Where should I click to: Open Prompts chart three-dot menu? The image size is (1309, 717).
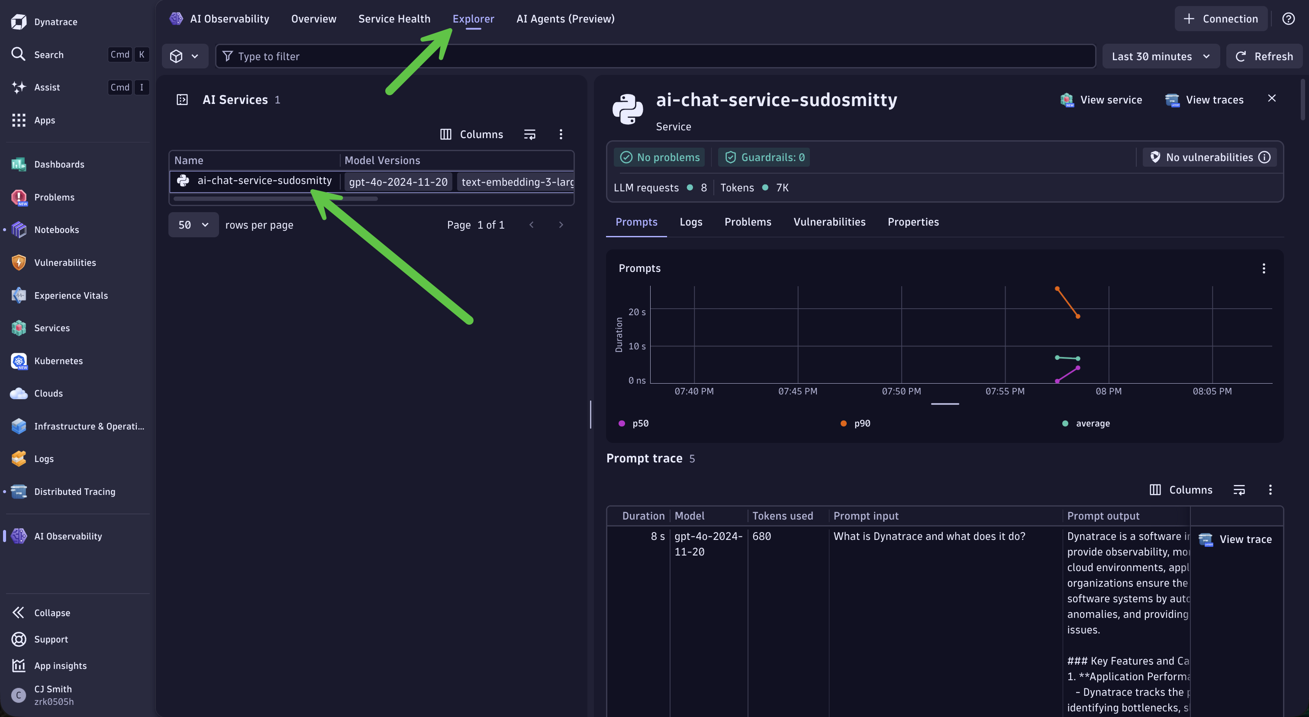click(1264, 268)
